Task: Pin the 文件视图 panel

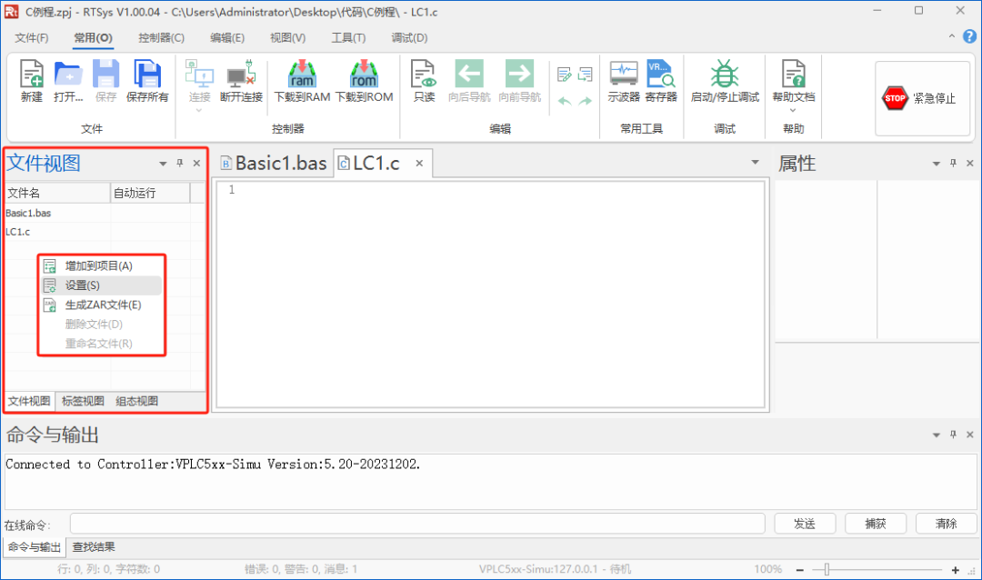Action: (180, 163)
